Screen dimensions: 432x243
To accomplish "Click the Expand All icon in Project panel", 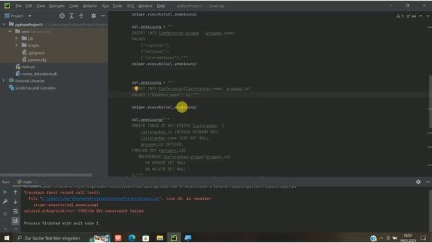I will [72, 16].
